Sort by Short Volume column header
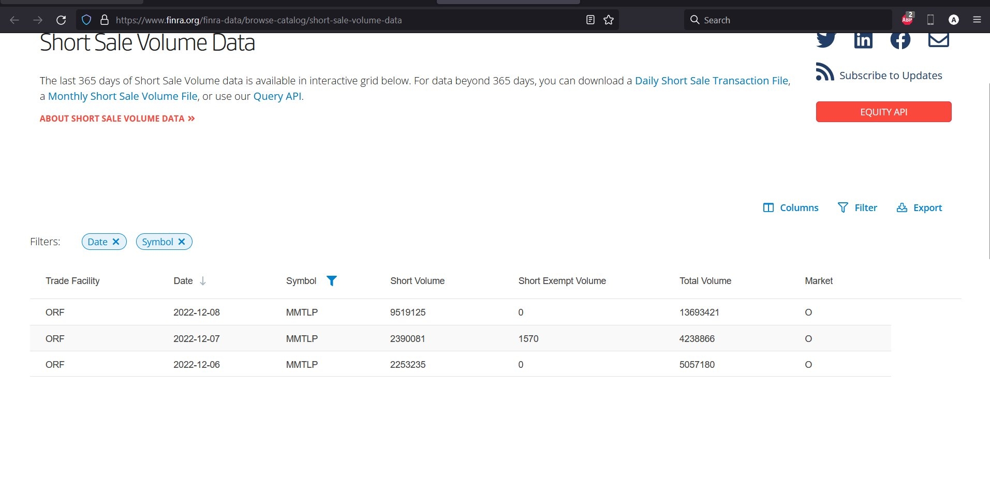The image size is (990, 477). [418, 281]
